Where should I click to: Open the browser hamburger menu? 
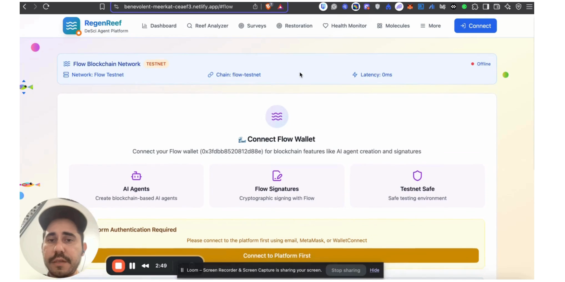(529, 7)
